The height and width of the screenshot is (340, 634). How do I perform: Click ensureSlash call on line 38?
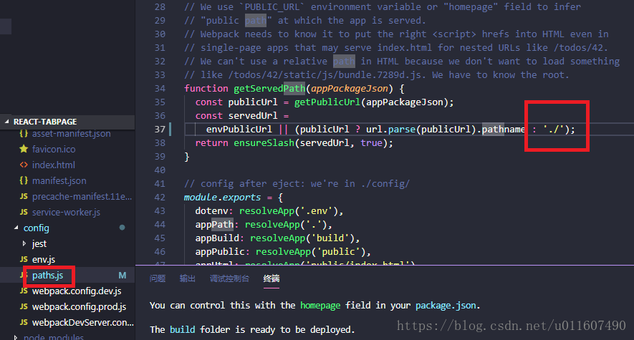(264, 143)
